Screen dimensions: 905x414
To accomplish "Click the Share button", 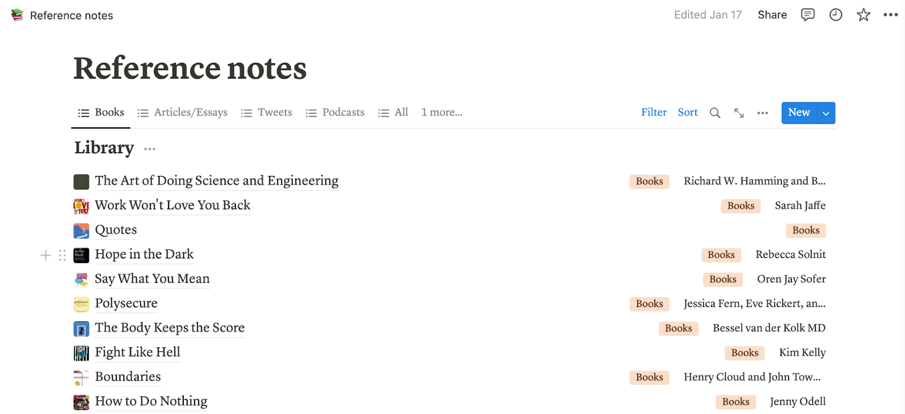I will tap(772, 15).
